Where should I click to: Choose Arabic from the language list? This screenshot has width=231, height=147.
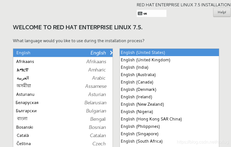[63, 78]
